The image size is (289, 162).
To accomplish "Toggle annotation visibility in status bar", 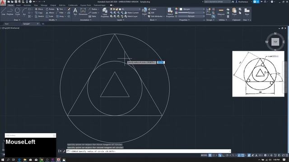I will 249,155.
